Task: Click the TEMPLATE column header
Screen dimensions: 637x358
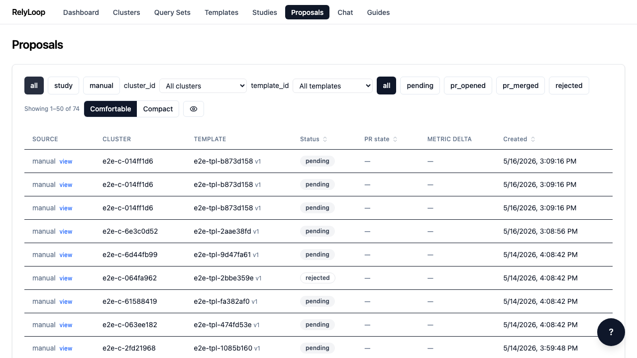Action: click(210, 139)
